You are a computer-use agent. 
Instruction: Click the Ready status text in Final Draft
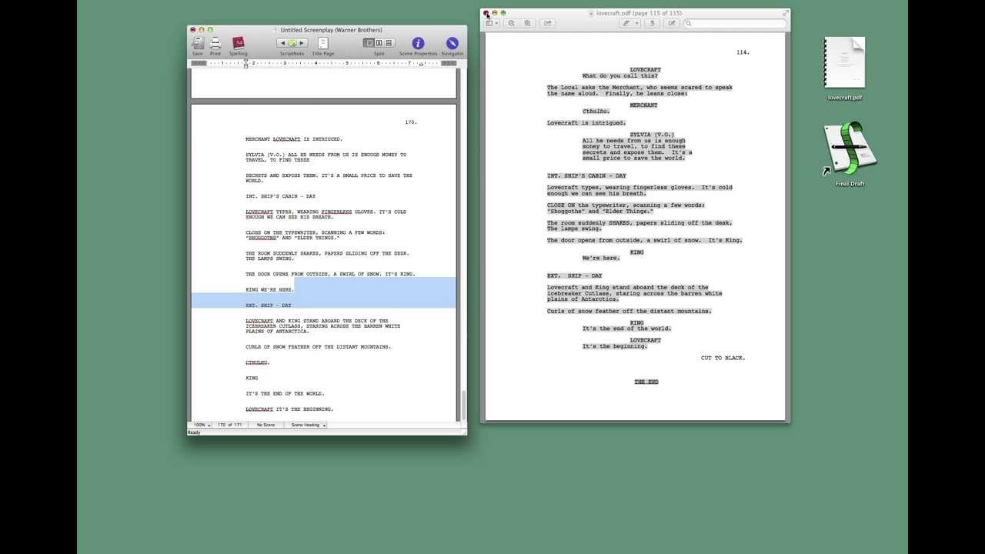[x=194, y=432]
